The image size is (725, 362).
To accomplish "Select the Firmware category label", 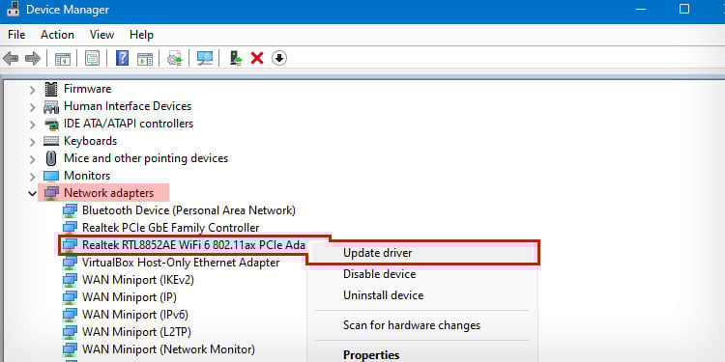I will [87, 89].
